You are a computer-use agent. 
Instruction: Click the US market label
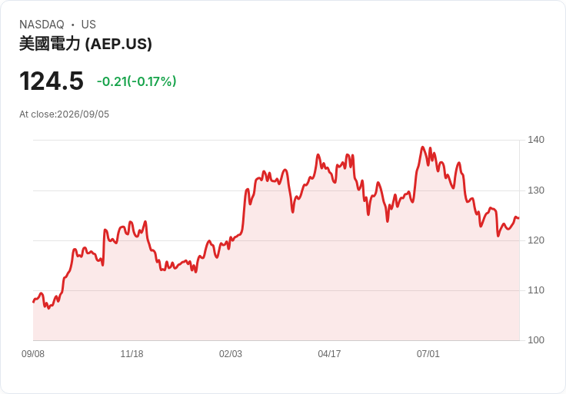88,25
